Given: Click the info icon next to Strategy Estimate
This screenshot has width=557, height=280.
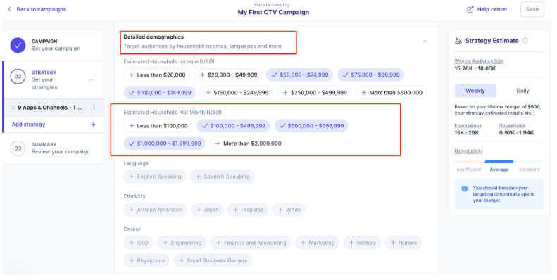Looking at the screenshot, I should pyautogui.click(x=525, y=41).
